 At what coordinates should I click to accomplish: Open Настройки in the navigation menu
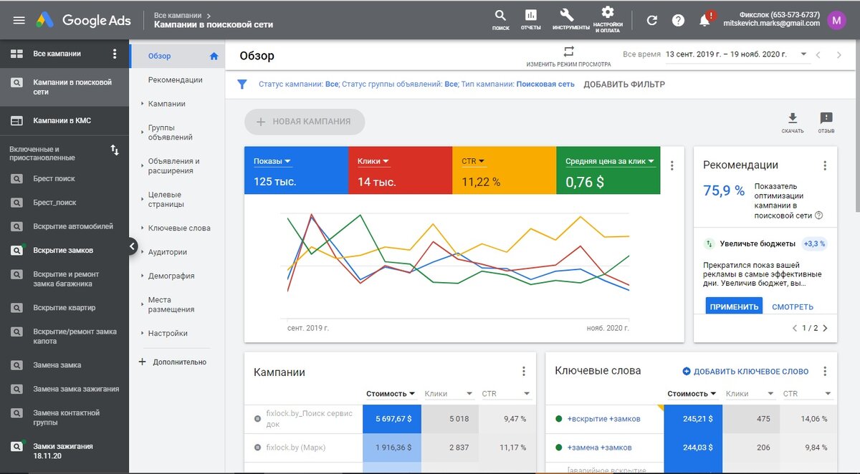coord(168,334)
